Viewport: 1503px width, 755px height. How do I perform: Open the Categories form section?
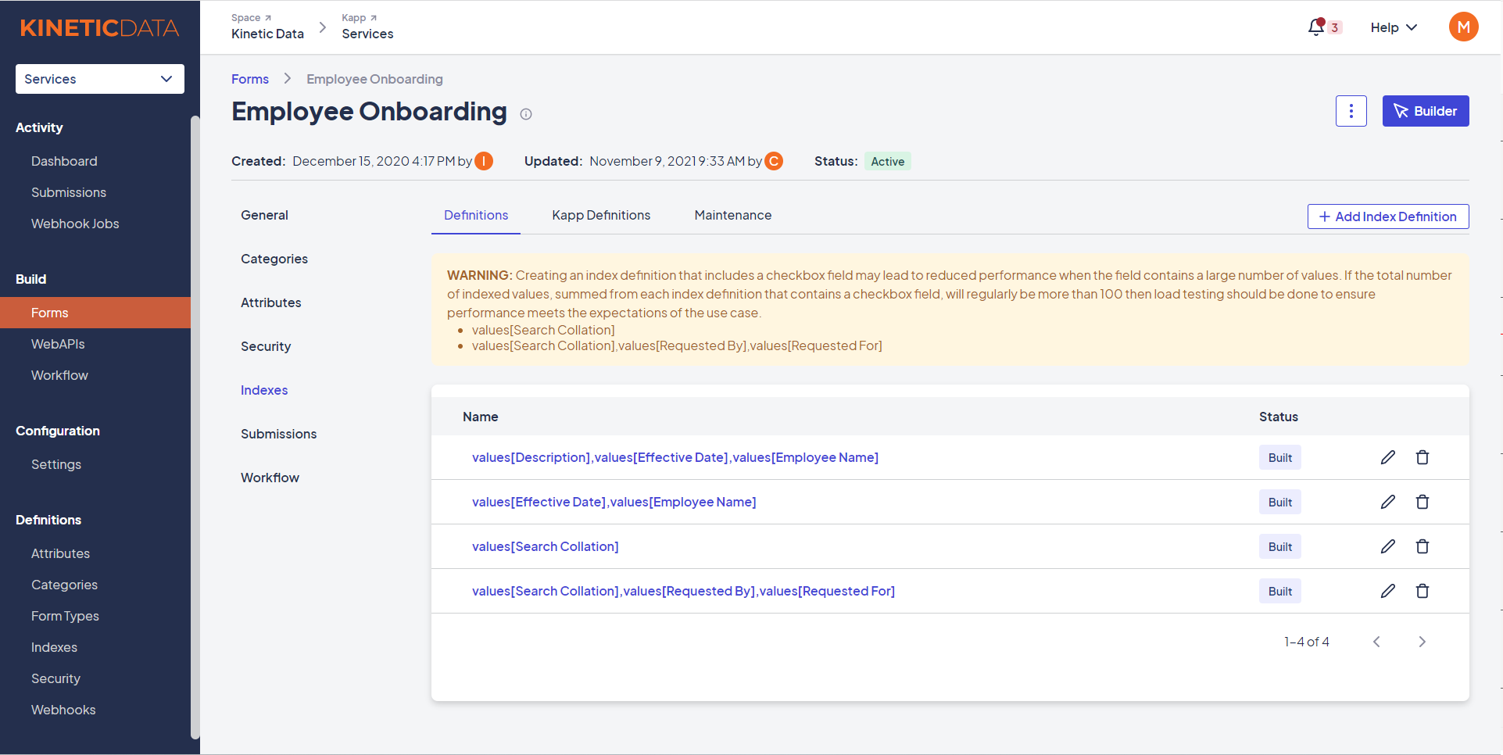(274, 259)
